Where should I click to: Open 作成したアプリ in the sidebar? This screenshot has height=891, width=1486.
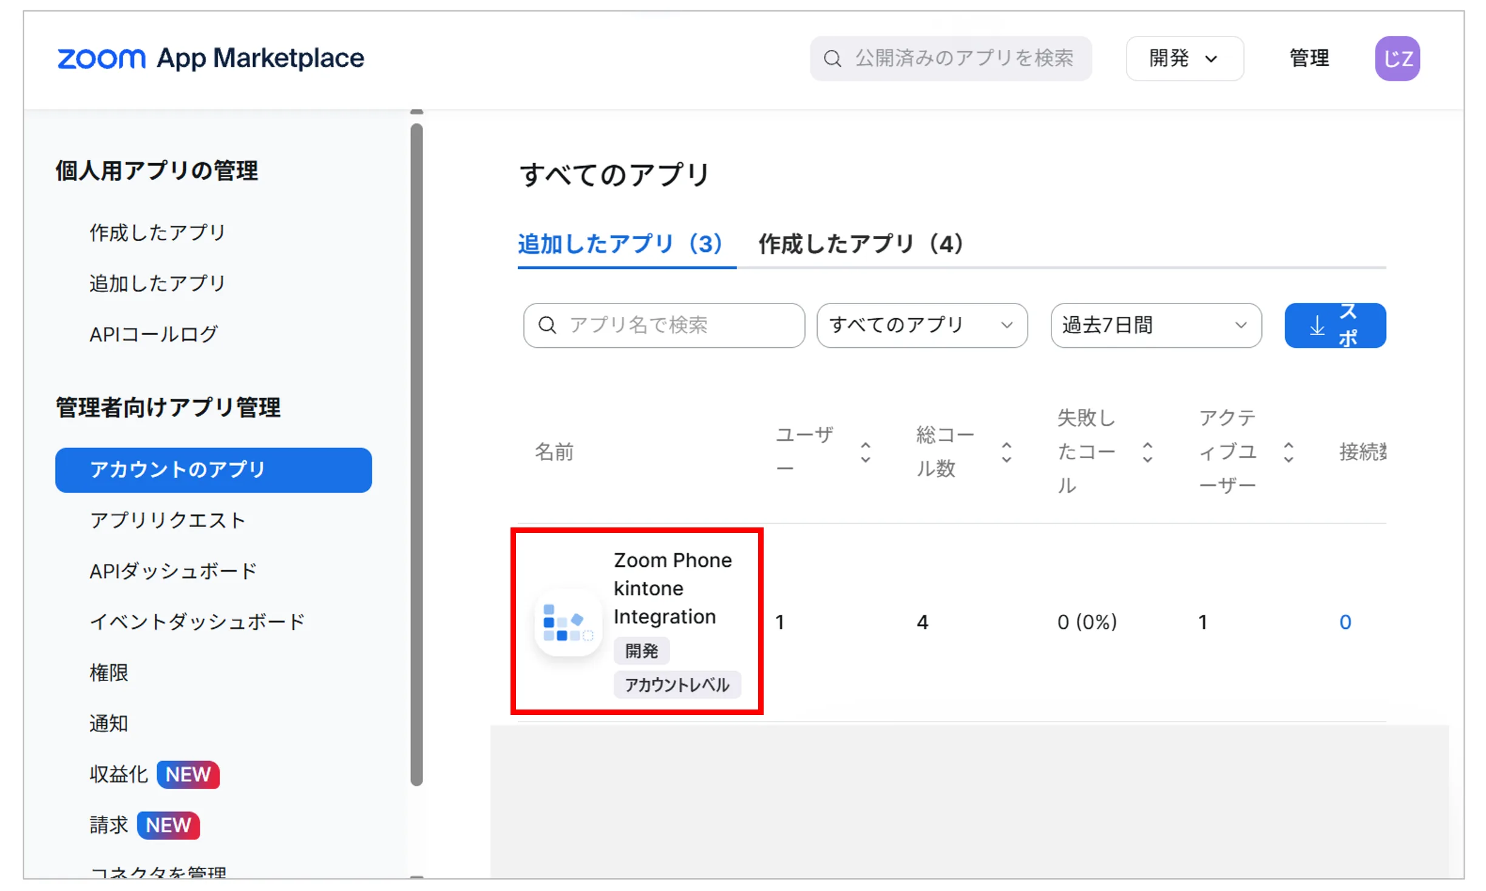pos(157,232)
